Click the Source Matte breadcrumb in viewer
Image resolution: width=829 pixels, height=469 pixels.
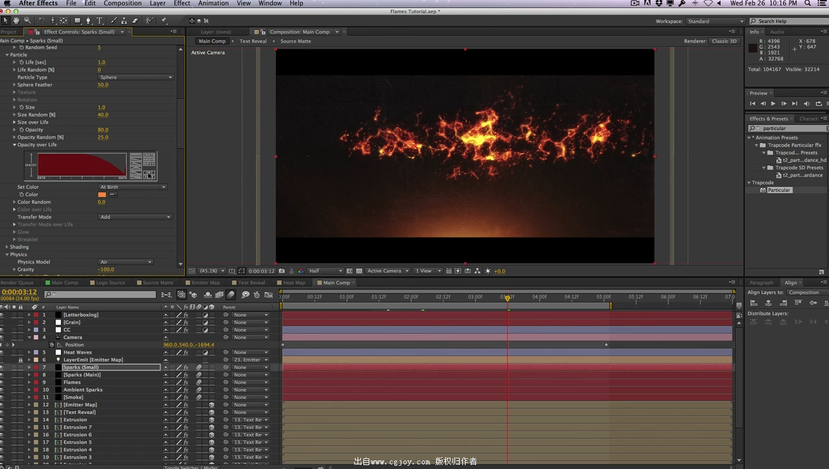(295, 41)
